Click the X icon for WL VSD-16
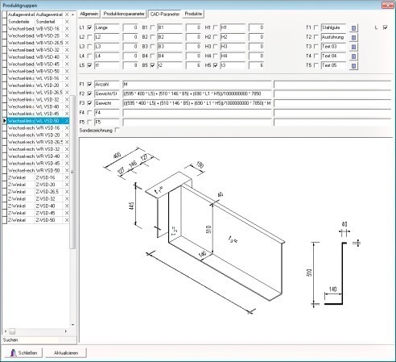Screen dimensions: 396x362 (67, 78)
